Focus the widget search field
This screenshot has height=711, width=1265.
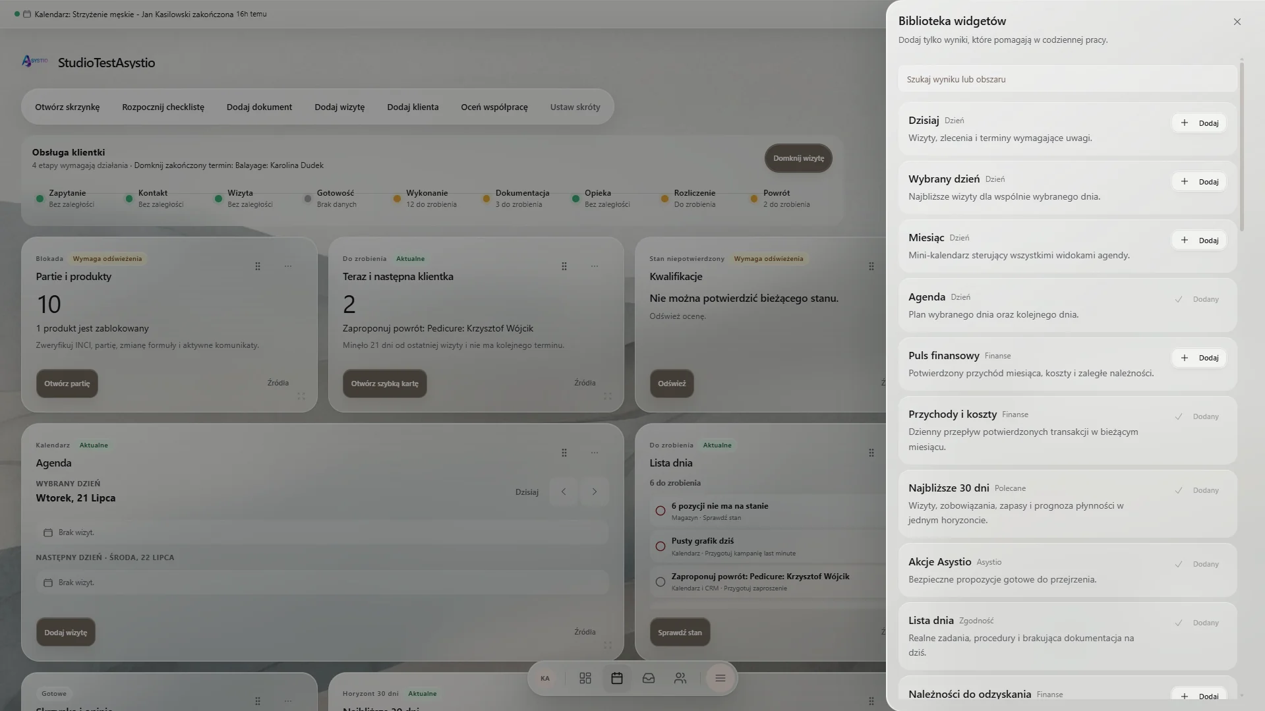(x=1067, y=79)
